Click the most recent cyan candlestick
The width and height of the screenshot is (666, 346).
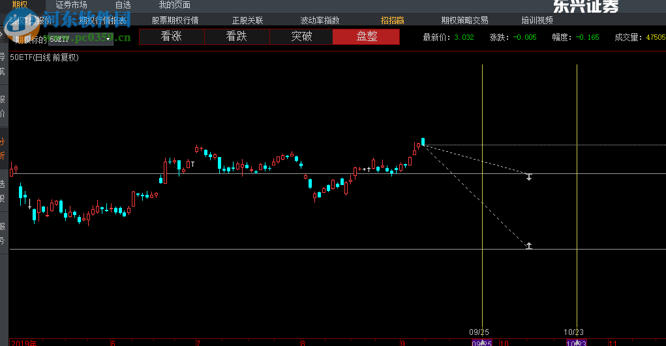click(423, 141)
